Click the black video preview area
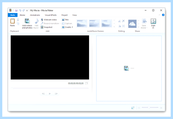 [x=50, y=57]
